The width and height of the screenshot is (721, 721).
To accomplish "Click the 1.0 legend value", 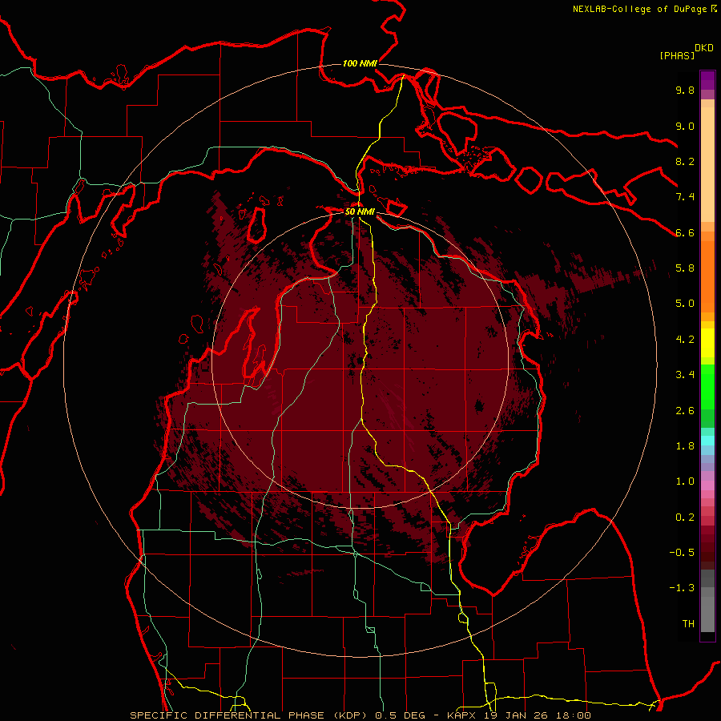I will (685, 481).
